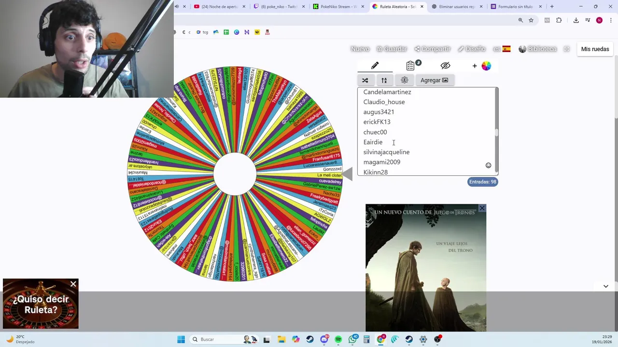Open the Biblioteca wheel library
Viewport: 618px width, 347px height.
[537, 49]
